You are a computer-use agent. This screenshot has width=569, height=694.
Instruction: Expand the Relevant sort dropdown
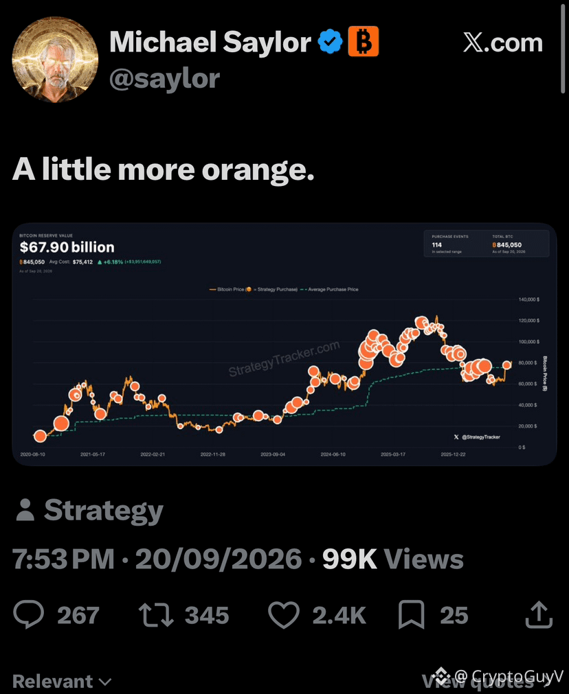pos(62,681)
